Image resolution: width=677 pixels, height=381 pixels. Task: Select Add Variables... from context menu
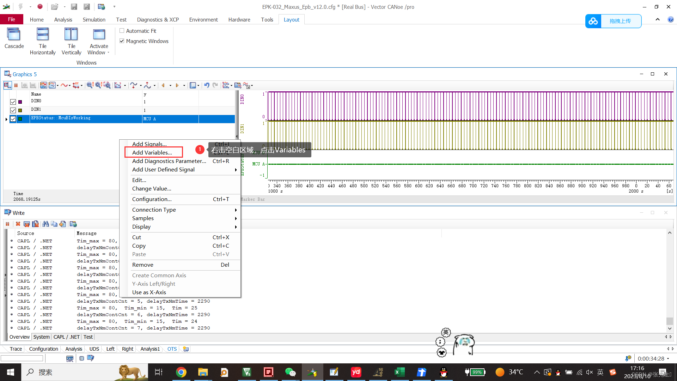tap(152, 153)
